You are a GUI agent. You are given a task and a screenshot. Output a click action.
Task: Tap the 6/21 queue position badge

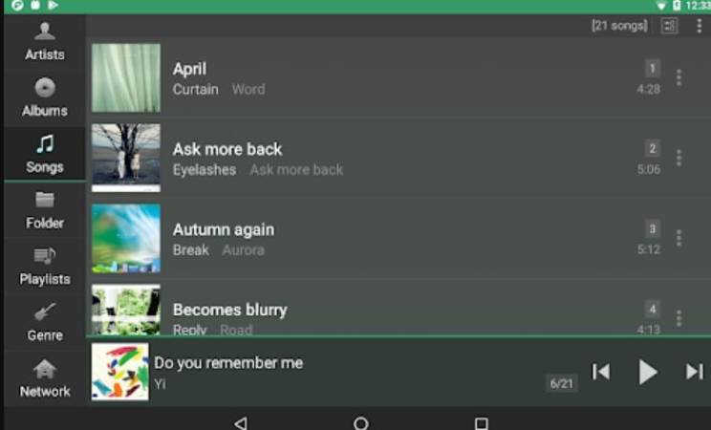(561, 384)
